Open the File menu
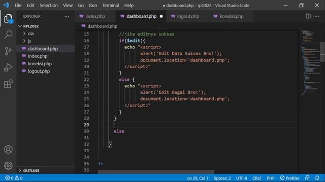This screenshot has height=182, width=325. pos(18,6)
